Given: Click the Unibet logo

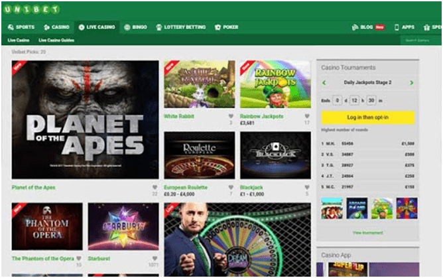Looking at the screenshot, I should click(x=31, y=9).
